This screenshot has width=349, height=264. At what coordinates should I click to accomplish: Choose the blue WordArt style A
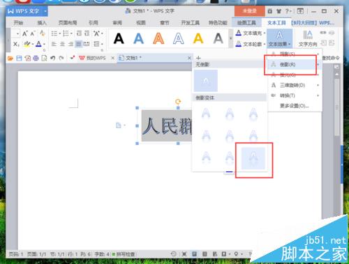[x=138, y=38]
